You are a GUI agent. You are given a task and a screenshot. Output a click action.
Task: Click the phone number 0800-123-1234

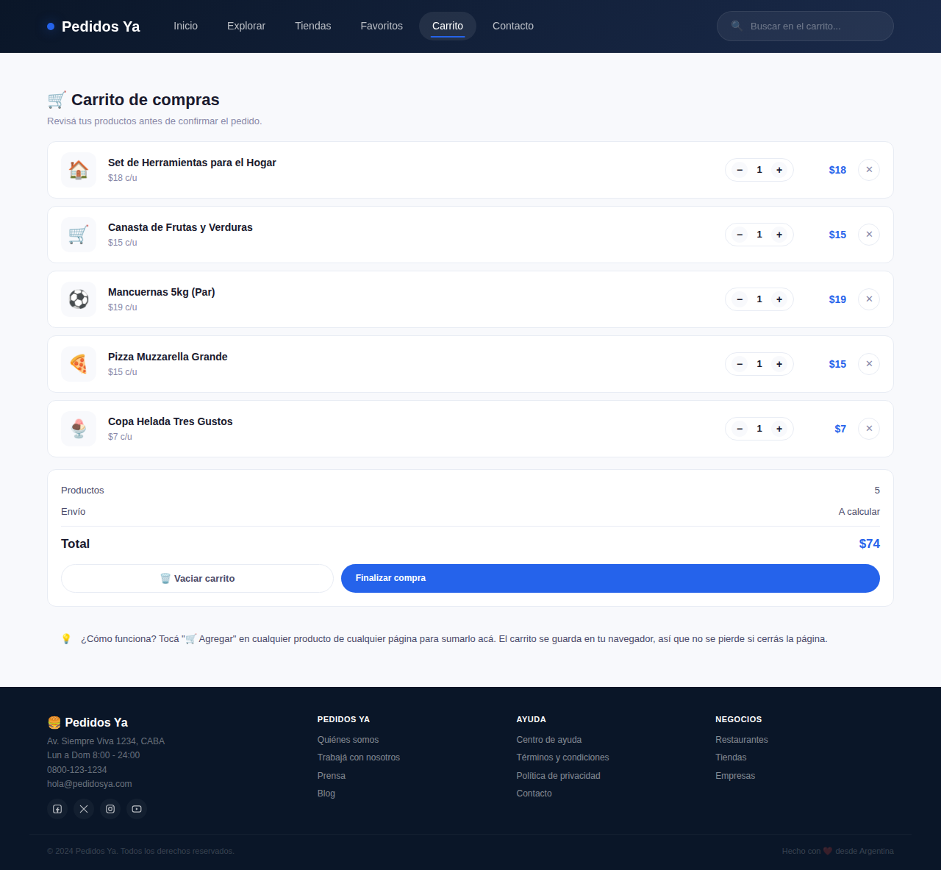tap(77, 770)
